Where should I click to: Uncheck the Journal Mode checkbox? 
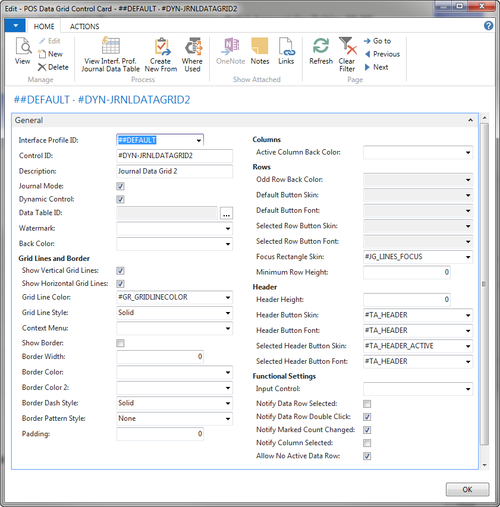pos(121,187)
